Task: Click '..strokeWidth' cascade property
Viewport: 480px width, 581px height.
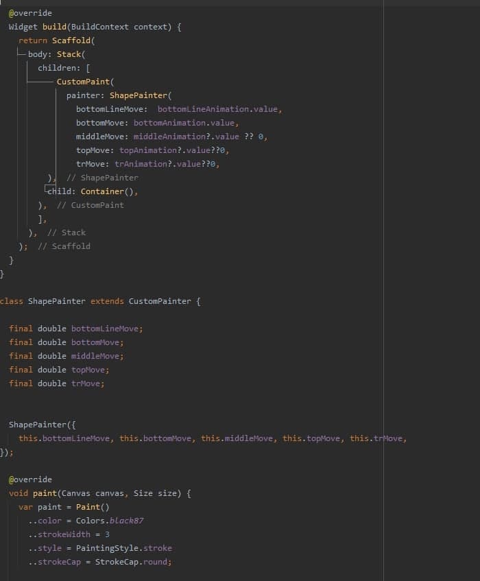Action: (x=59, y=534)
